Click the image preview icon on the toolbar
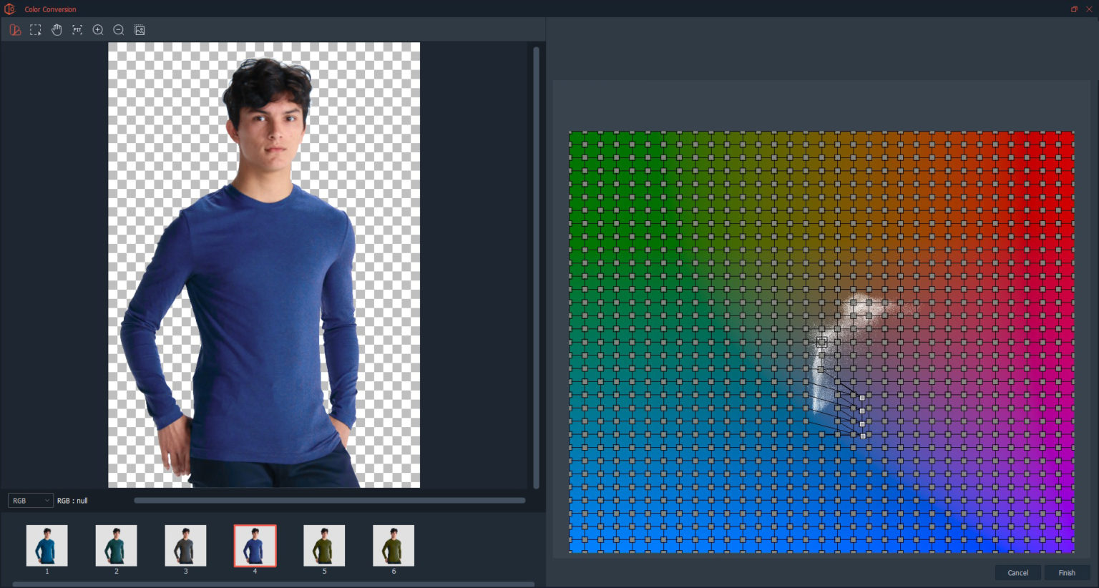The width and height of the screenshot is (1099, 588). 139,30
